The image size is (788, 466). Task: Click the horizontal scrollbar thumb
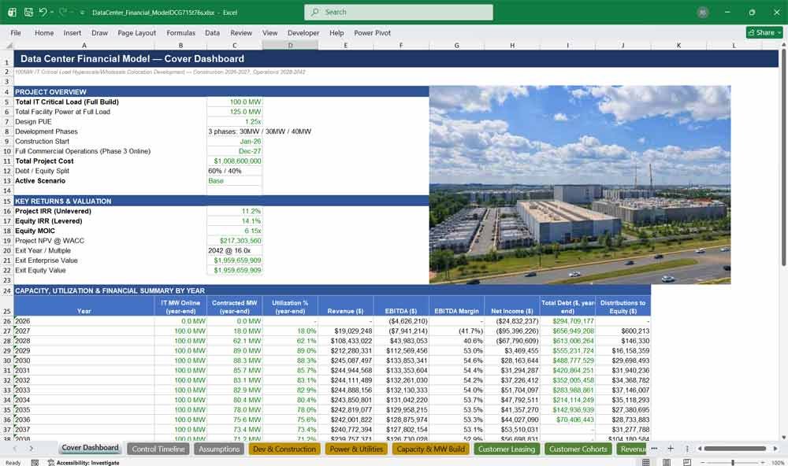734,449
